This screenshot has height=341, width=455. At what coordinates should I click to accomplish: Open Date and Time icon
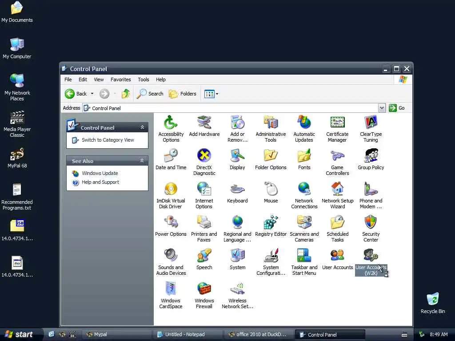171,159
